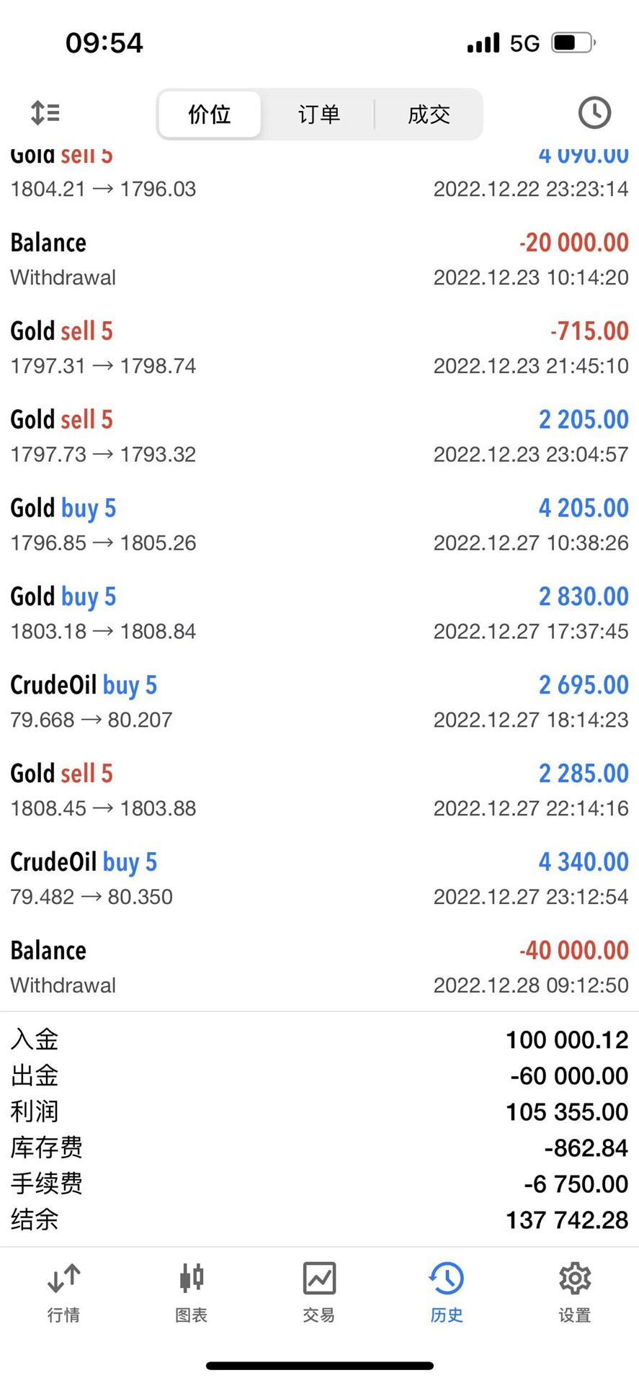This screenshot has width=639, height=1383.
Task: Select the CrudeOil buy 4 340.00 trade
Action: pyautogui.click(x=319, y=879)
